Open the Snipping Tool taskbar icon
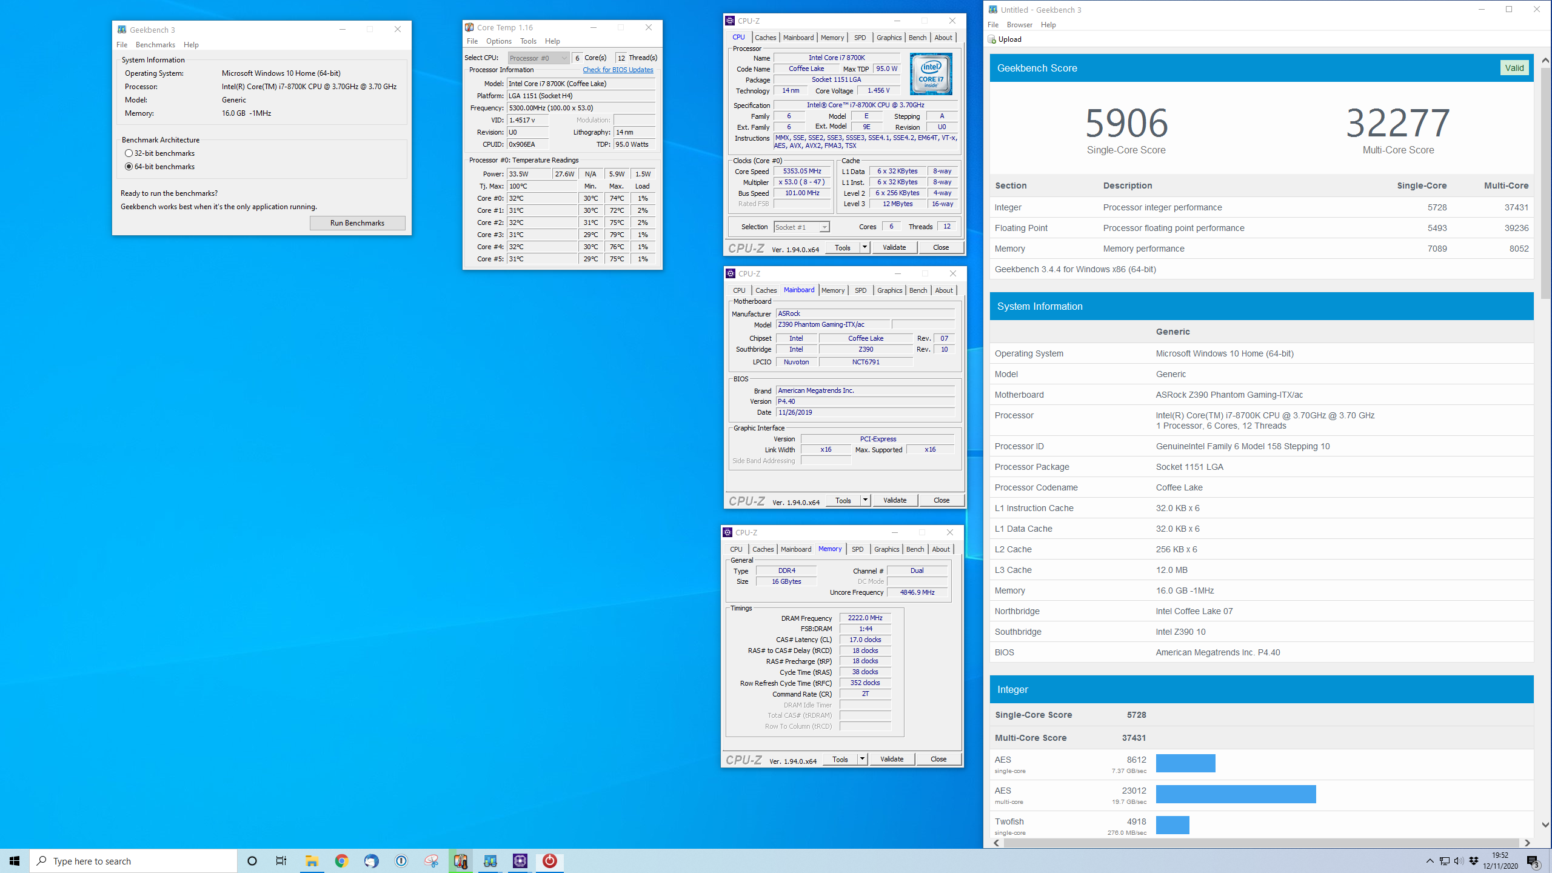Viewport: 1552px width, 873px height. coord(431,861)
